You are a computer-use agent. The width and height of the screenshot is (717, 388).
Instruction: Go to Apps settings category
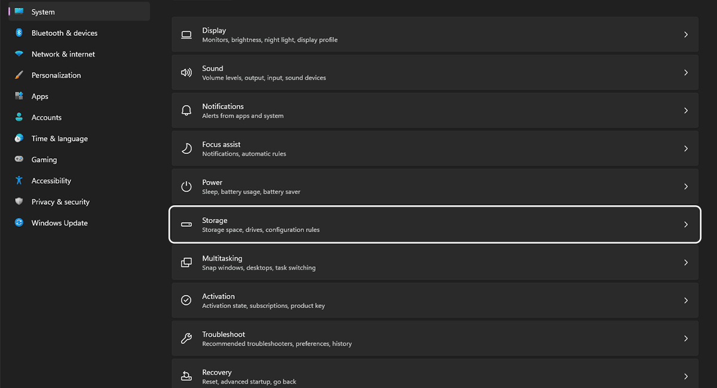pyautogui.click(x=40, y=96)
